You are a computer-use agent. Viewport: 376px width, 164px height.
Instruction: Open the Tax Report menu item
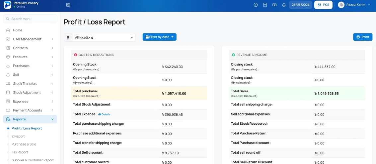pyautogui.click(x=20, y=152)
